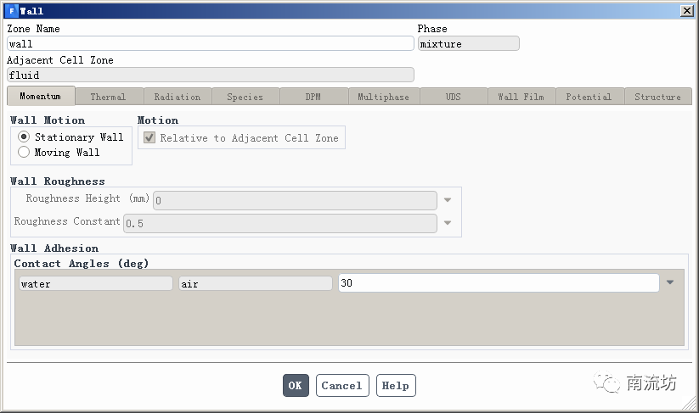Switch to the UDS tab

tap(454, 97)
